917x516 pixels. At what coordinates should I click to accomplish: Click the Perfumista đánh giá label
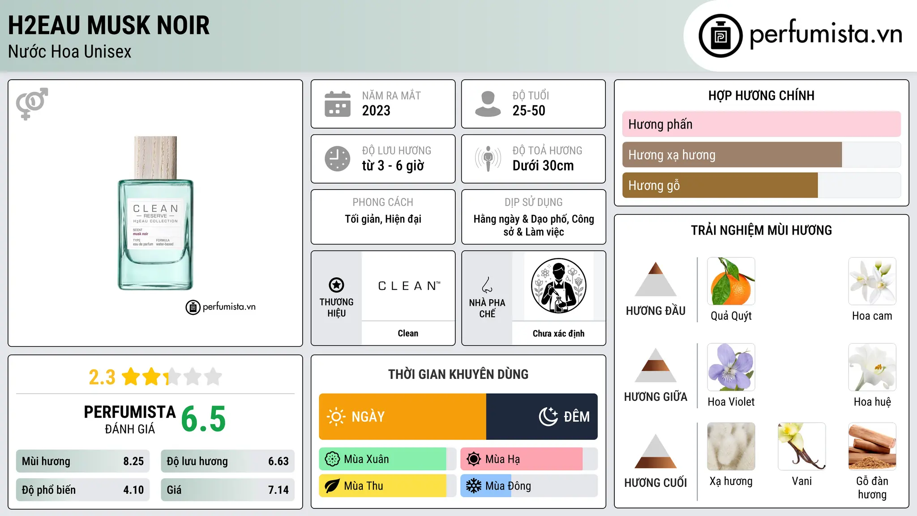coord(130,419)
